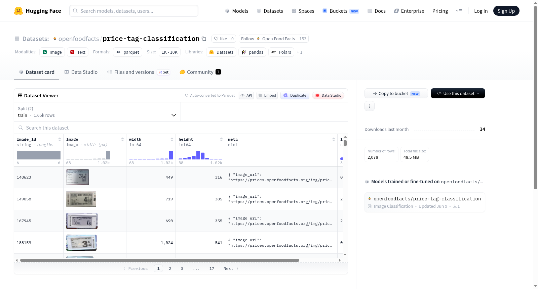
Task: Follow the Open Food Facts organization
Action: click(x=268, y=39)
